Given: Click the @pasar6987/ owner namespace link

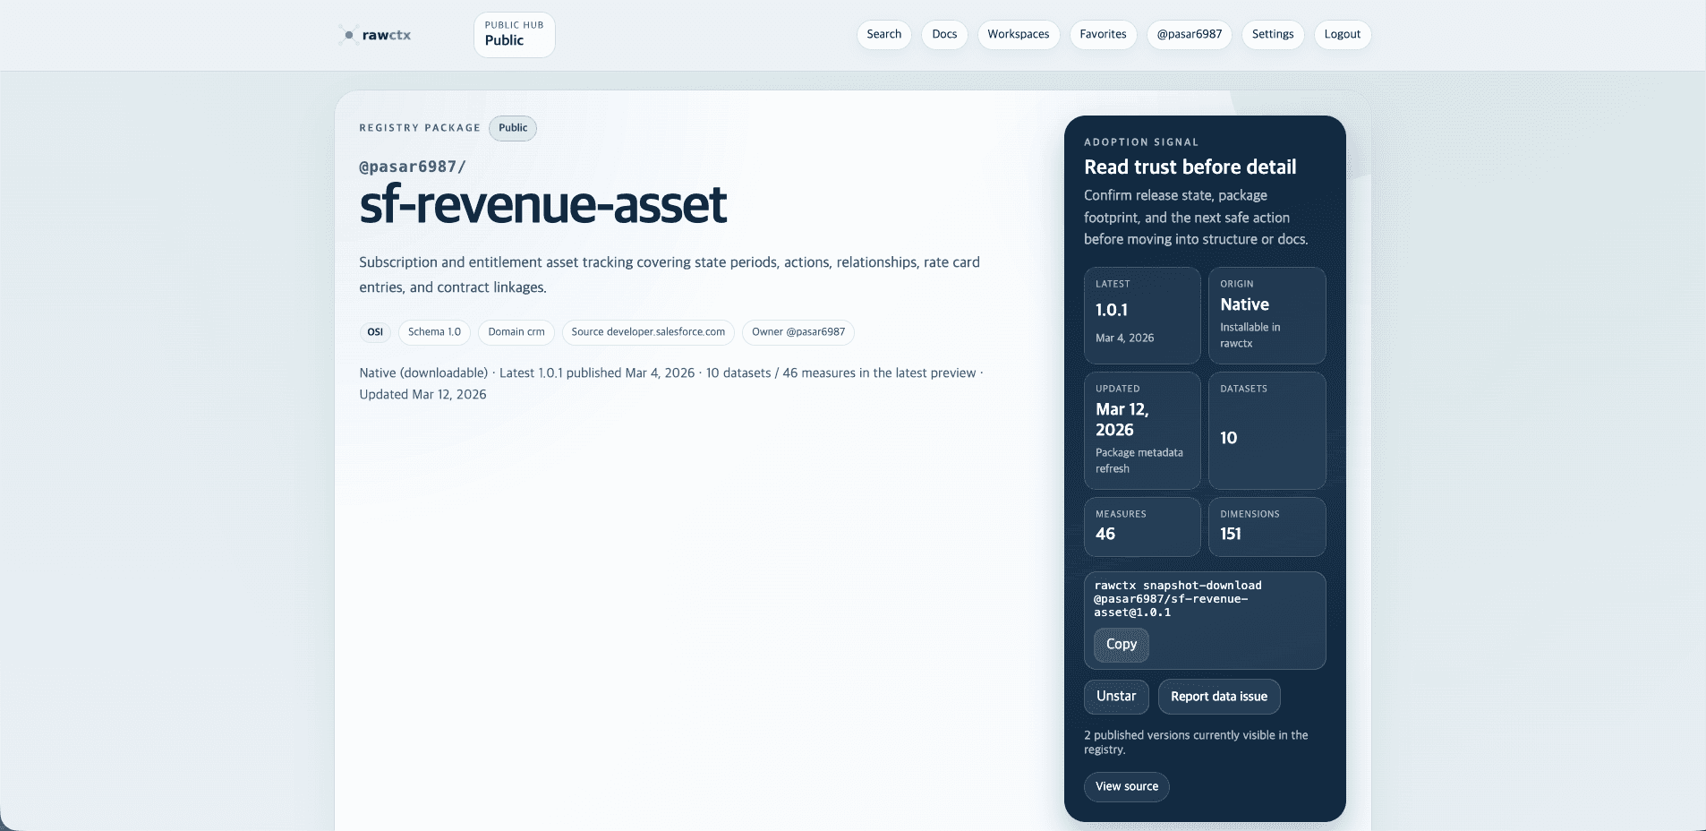Looking at the screenshot, I should (413, 167).
